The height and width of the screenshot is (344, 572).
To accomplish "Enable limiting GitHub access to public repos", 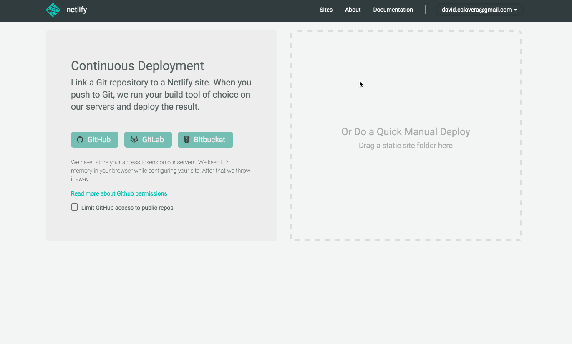I will click(74, 207).
